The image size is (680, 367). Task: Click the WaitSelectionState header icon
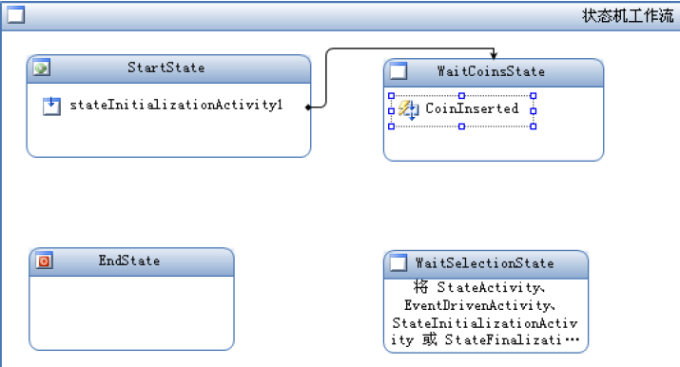pos(398,263)
